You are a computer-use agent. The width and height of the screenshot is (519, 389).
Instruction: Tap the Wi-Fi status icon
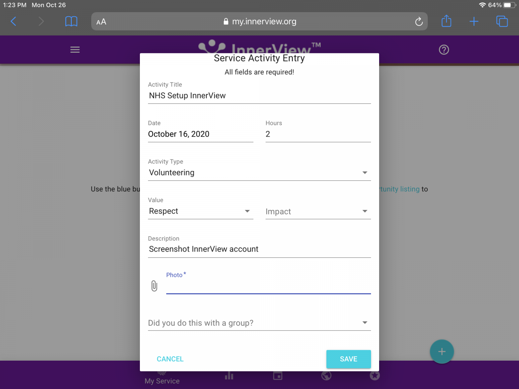(482, 5)
